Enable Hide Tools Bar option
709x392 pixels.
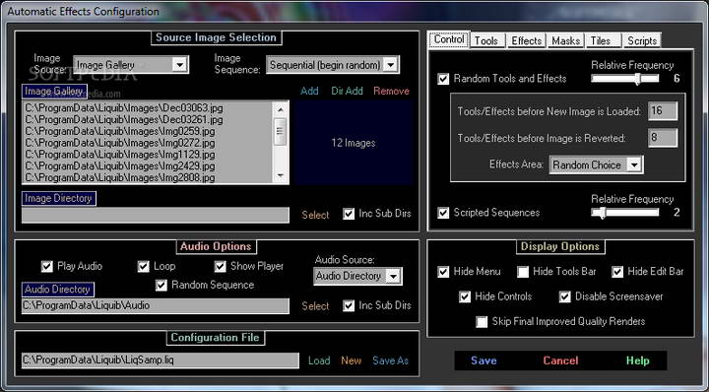[x=523, y=272]
